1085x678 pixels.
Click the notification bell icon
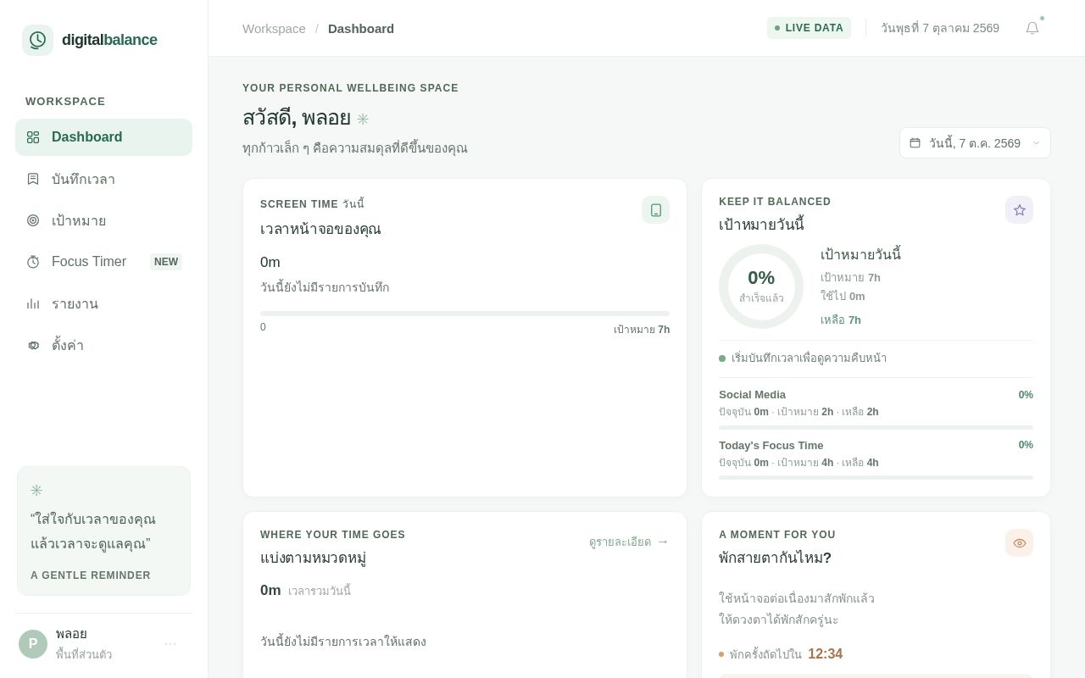pyautogui.click(x=1032, y=28)
